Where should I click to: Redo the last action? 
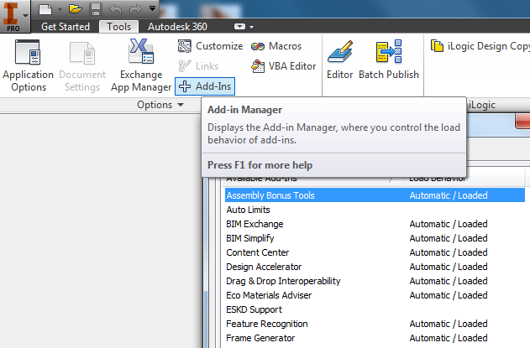click(x=135, y=9)
